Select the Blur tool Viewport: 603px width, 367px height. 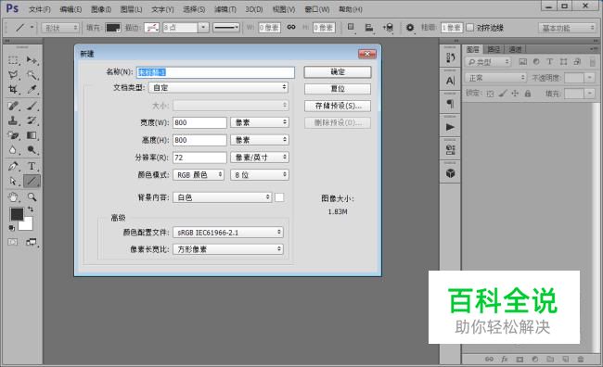point(13,150)
